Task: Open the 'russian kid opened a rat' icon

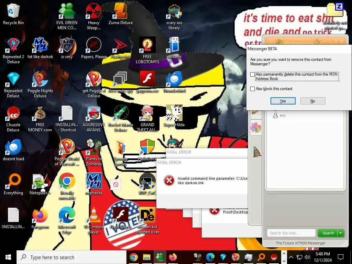Action: pyautogui.click(x=147, y=221)
